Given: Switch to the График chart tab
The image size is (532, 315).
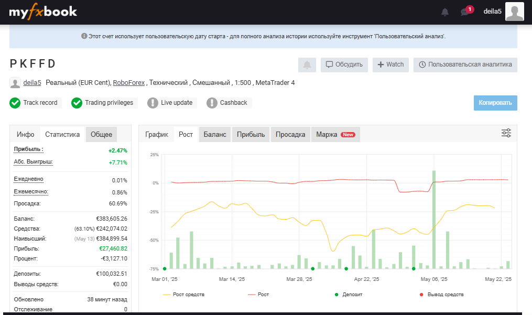Looking at the screenshot, I should [157, 134].
